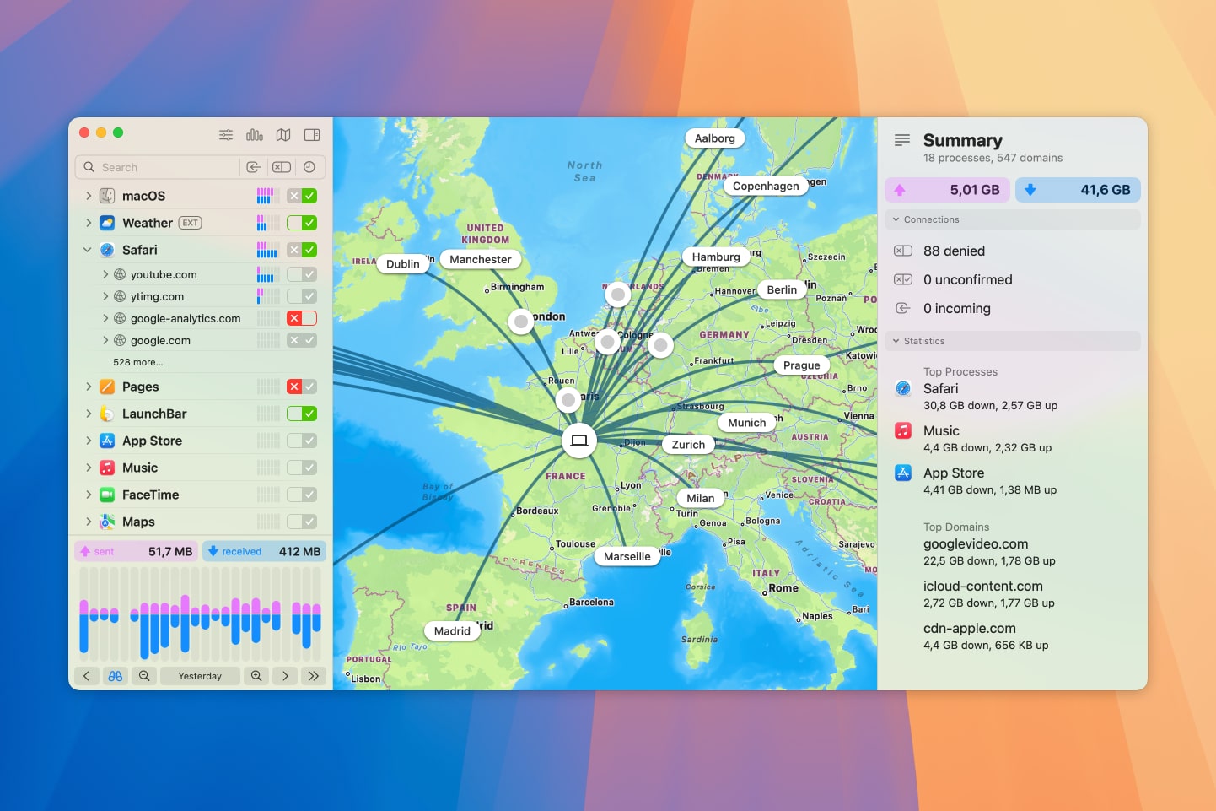Click the App Store icon under Top Processes

[x=903, y=473]
